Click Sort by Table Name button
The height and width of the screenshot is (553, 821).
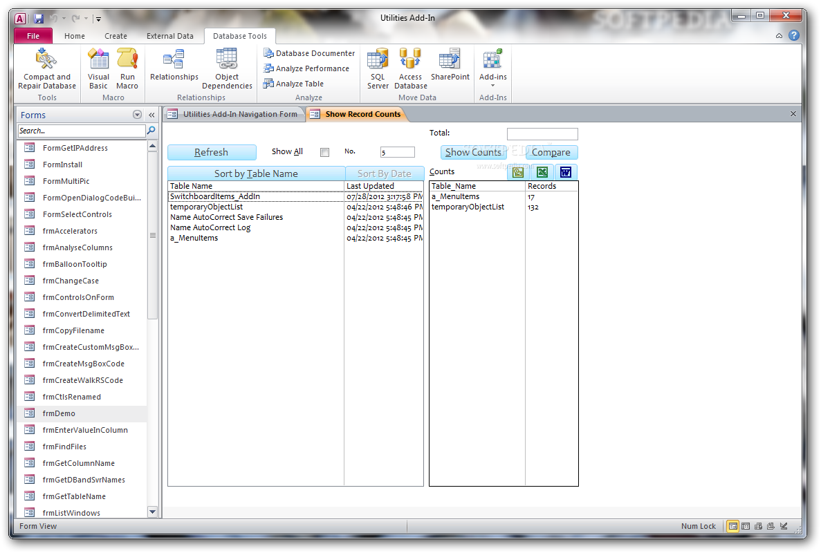(x=256, y=174)
